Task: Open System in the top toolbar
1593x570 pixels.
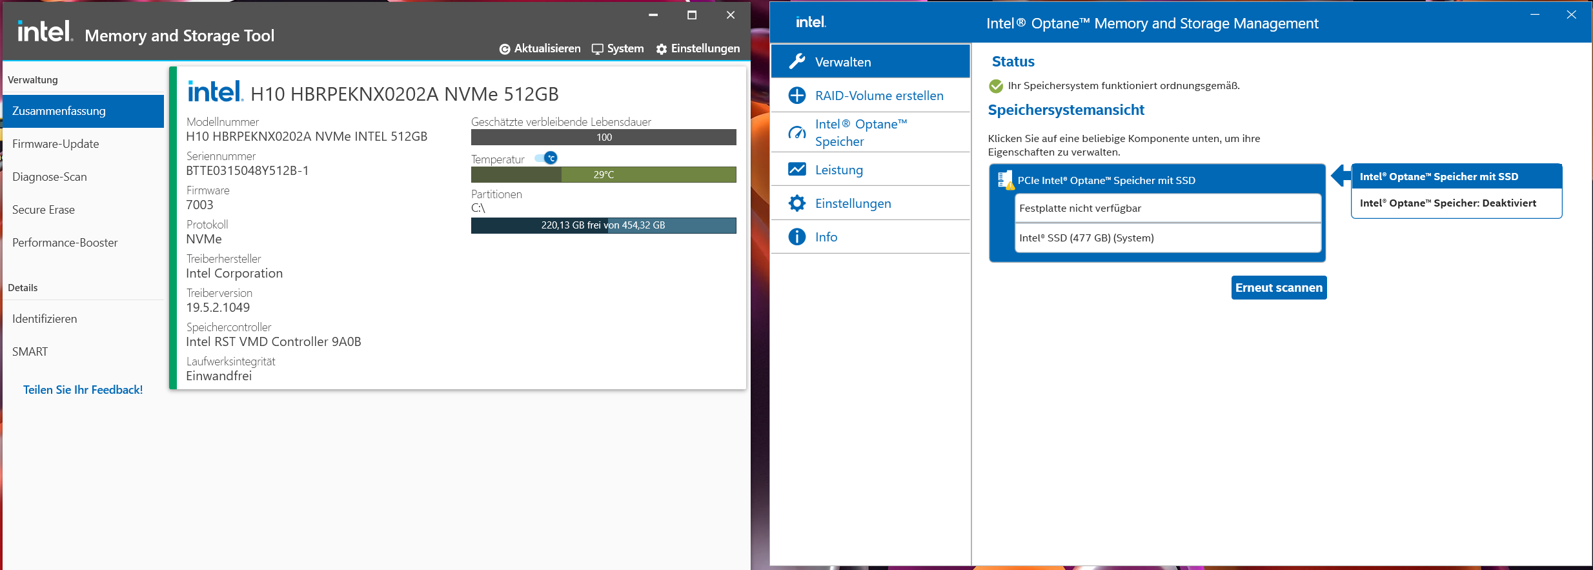Action: pos(618,49)
